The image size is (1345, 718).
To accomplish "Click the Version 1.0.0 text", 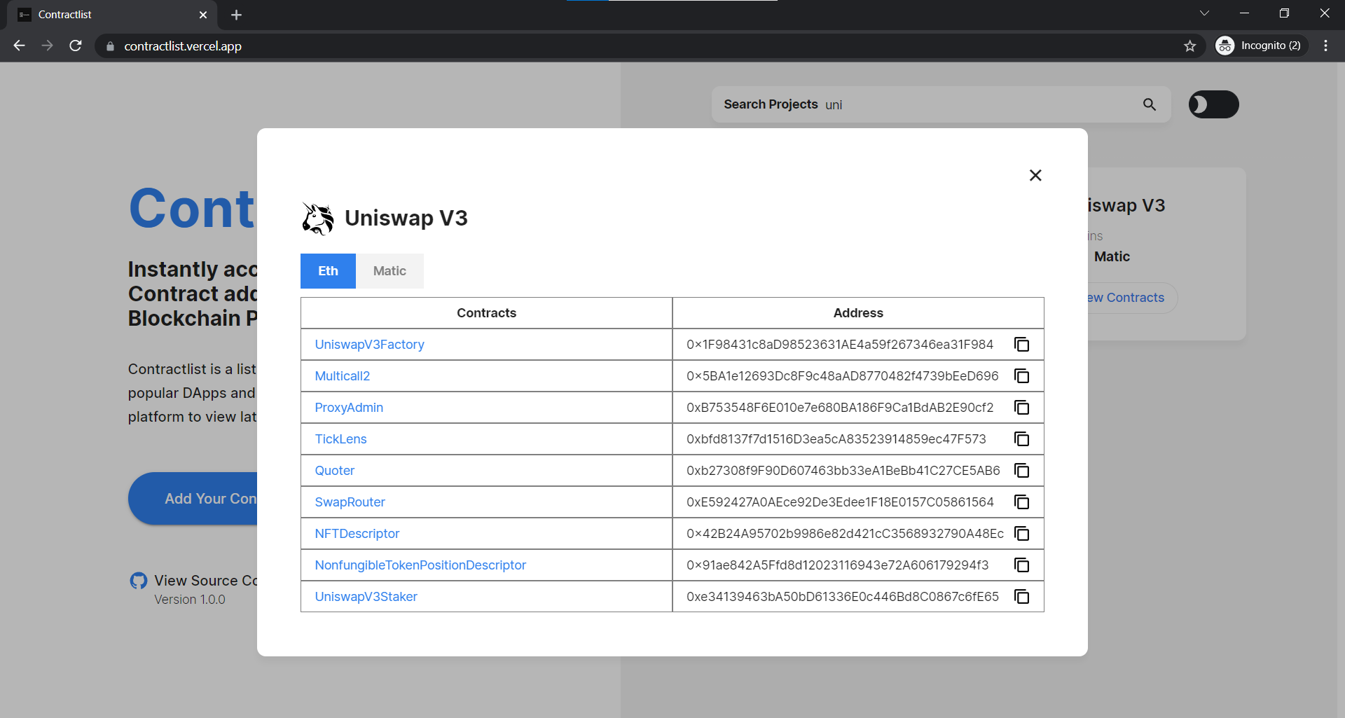I will pyautogui.click(x=190, y=600).
